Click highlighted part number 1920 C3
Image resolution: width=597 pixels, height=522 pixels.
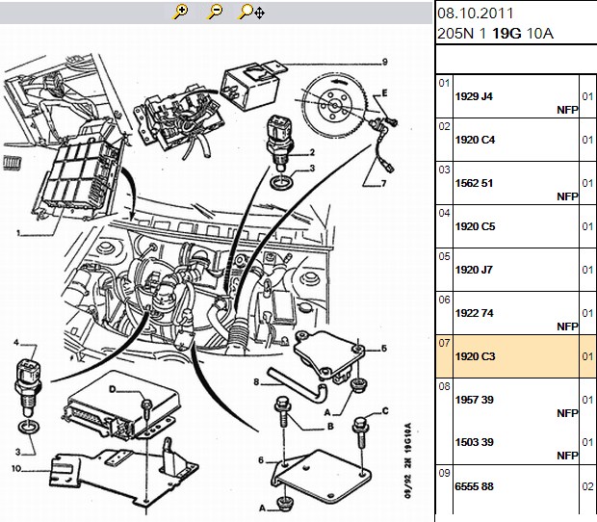[x=475, y=356]
